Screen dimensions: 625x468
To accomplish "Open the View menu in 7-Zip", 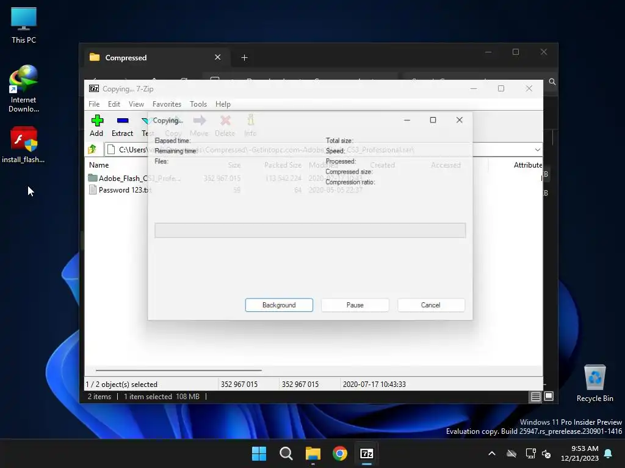I will click(x=136, y=104).
